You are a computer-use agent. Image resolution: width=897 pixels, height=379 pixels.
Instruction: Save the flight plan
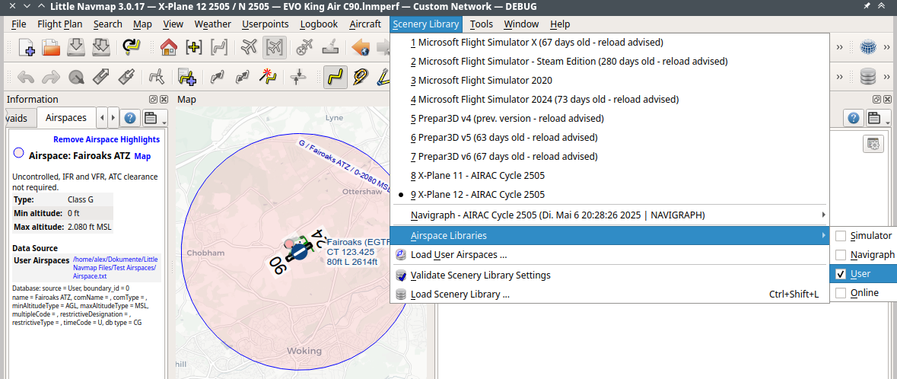coord(77,47)
